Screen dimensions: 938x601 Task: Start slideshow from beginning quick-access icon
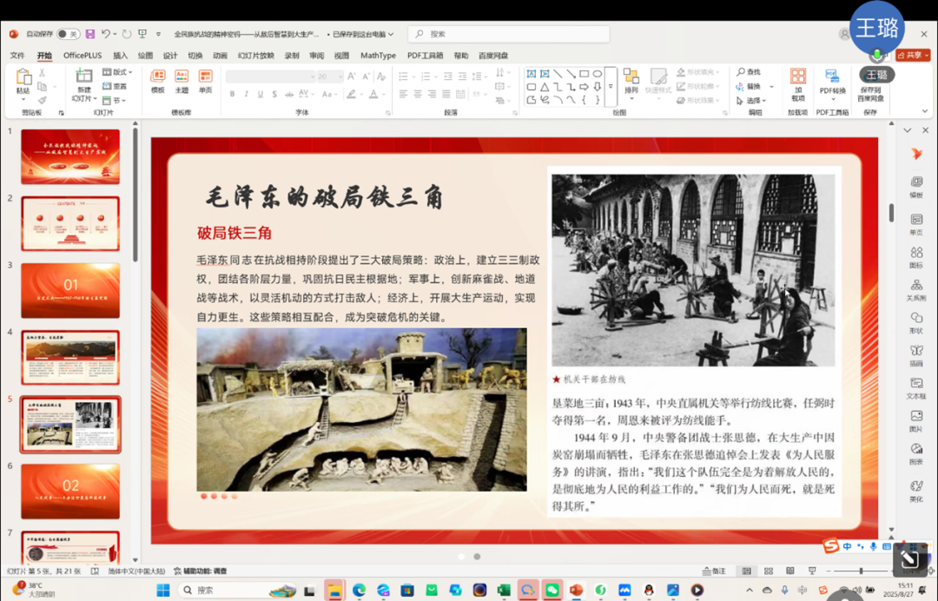coord(142,34)
